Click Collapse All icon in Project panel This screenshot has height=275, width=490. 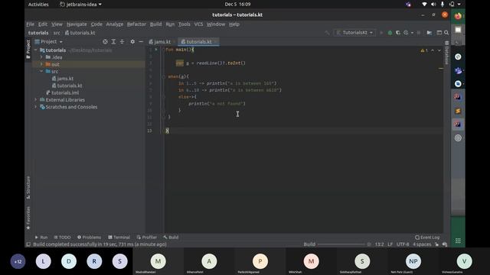click(x=122, y=41)
